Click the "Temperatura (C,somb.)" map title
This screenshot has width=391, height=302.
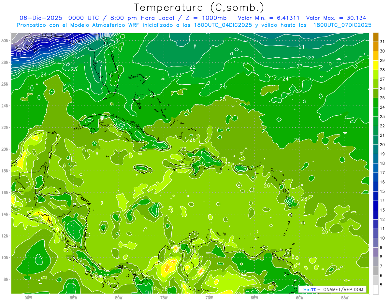199,8
